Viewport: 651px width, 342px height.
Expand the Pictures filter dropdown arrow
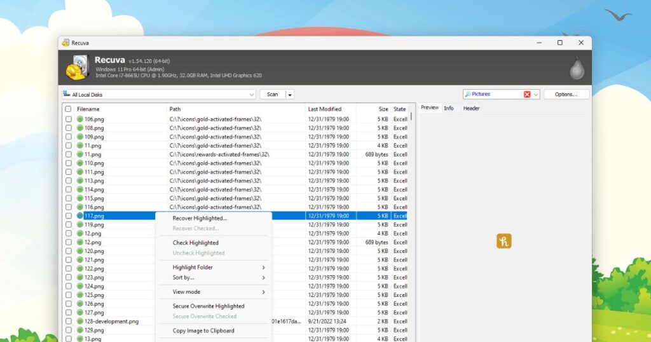(x=536, y=95)
